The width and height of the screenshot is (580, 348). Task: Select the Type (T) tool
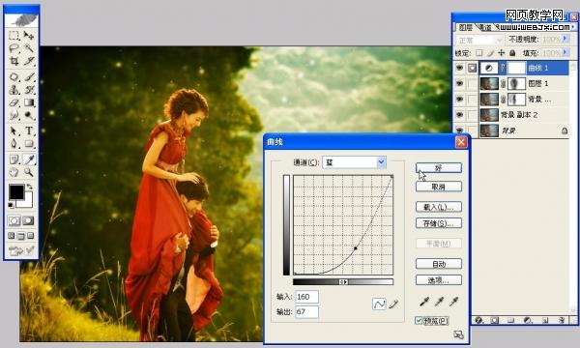click(28, 130)
